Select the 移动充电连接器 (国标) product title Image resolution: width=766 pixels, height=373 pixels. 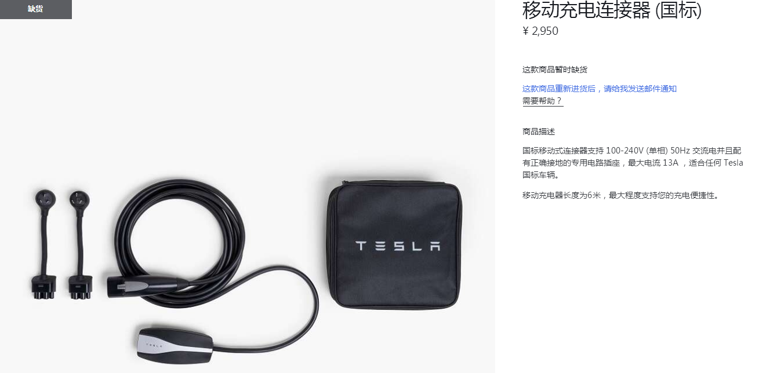pos(612,10)
